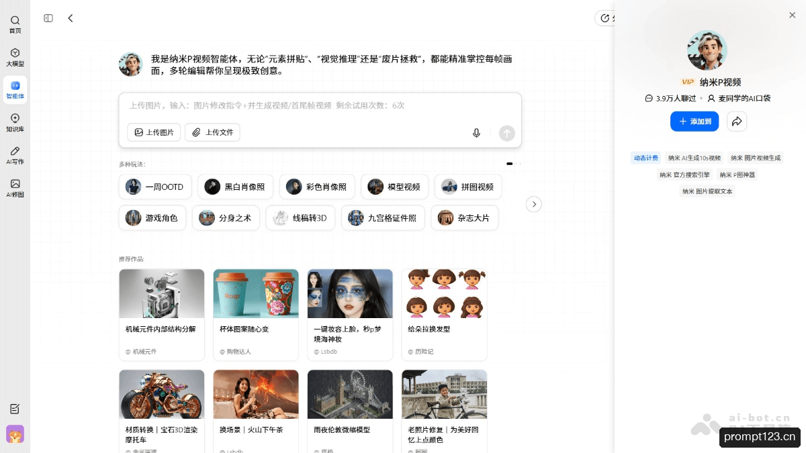Open the 雨夜伦敦微缩模型 thumbnail

point(350,394)
